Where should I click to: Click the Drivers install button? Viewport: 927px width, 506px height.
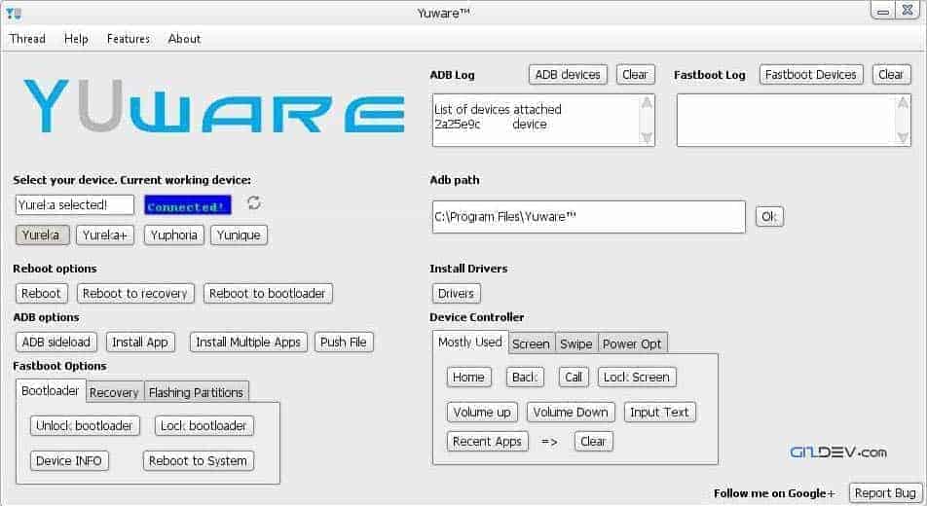point(456,294)
